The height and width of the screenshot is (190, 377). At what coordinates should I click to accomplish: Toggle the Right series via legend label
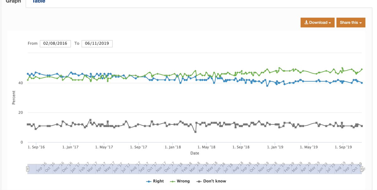(158, 181)
